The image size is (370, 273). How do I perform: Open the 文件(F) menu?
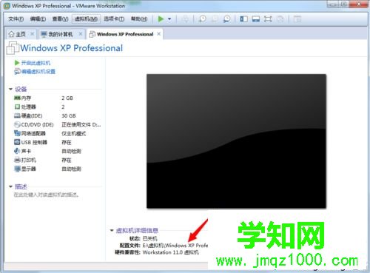click(x=16, y=19)
